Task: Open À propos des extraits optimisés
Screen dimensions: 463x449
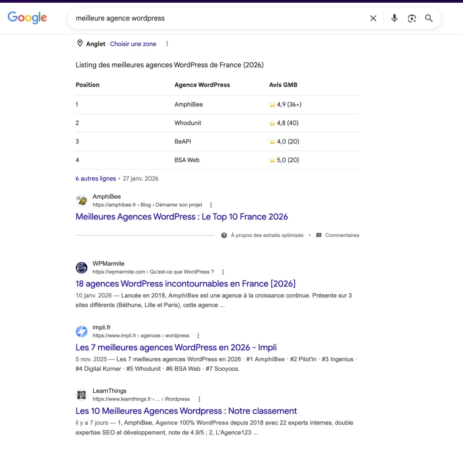Action: tap(267, 235)
